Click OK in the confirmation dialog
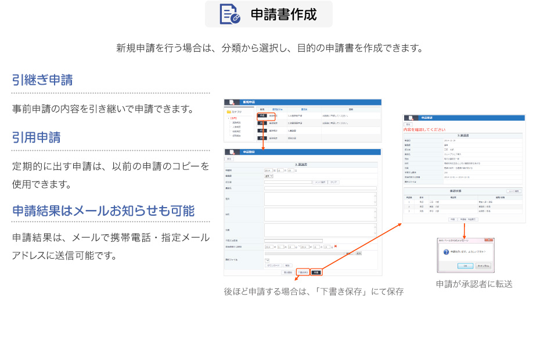This screenshot has height=337, width=540. pos(465,266)
